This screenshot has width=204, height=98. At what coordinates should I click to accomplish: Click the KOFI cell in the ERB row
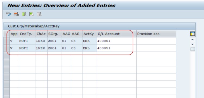(x=27, y=41)
